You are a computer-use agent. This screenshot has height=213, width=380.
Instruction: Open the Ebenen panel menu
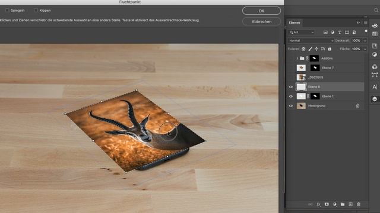point(366,22)
